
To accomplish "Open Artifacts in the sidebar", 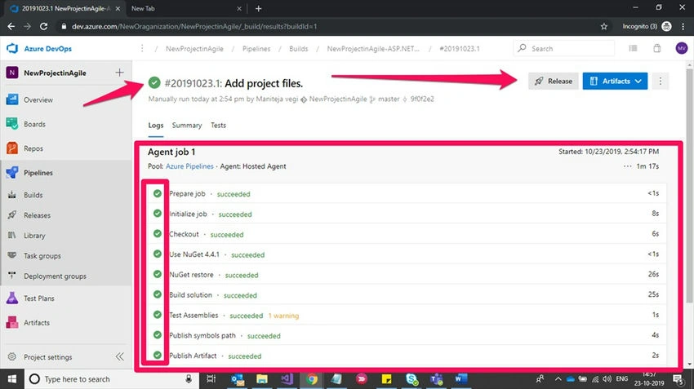I will pos(36,323).
